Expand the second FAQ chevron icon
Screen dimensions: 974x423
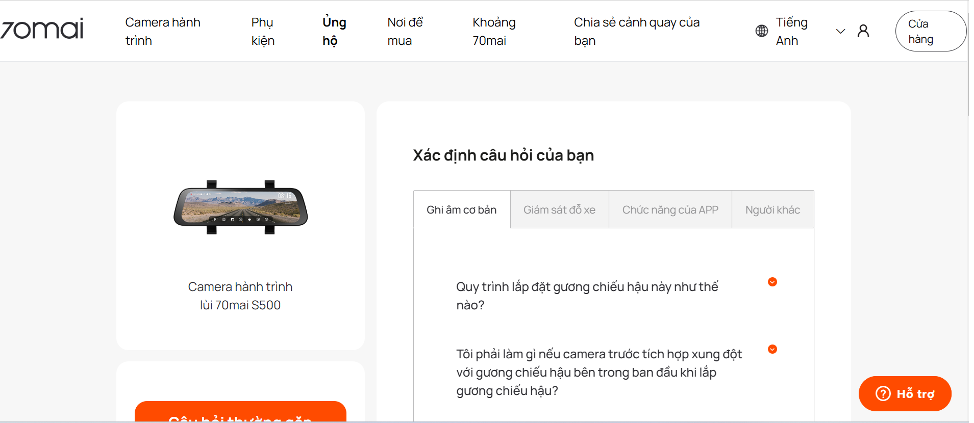point(772,350)
